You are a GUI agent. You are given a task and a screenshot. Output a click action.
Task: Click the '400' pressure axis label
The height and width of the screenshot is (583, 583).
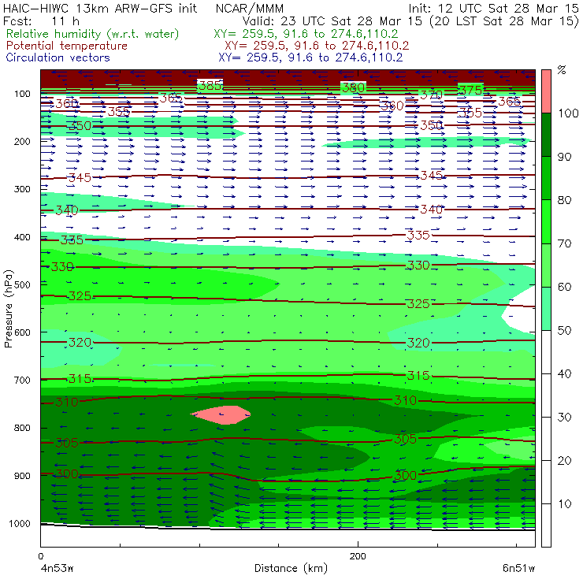click(x=22, y=237)
